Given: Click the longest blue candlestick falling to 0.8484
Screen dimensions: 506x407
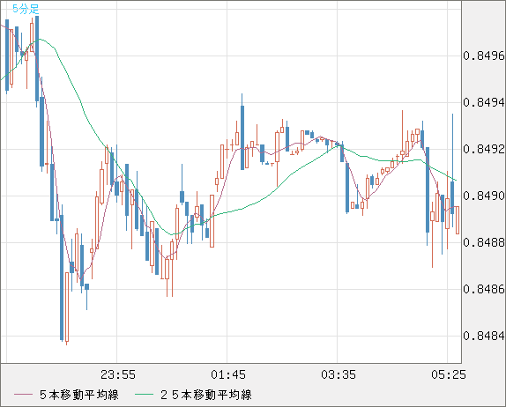Looking at the screenshot, I should 62,277.
